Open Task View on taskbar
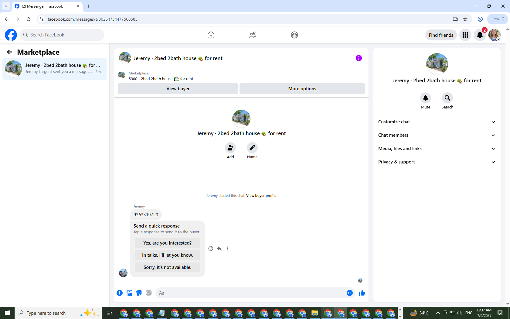Image resolution: width=510 pixels, height=319 pixels. (x=109, y=313)
